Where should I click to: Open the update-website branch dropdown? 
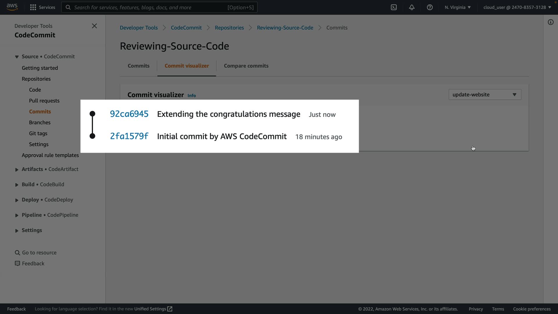pyautogui.click(x=485, y=94)
